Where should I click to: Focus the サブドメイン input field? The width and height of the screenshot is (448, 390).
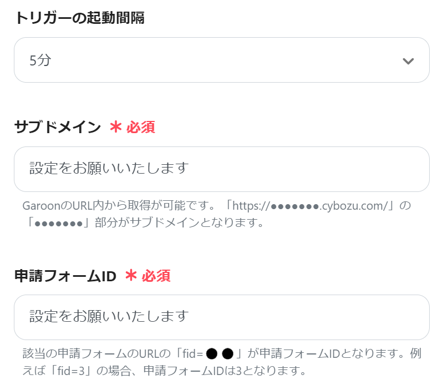tap(222, 169)
